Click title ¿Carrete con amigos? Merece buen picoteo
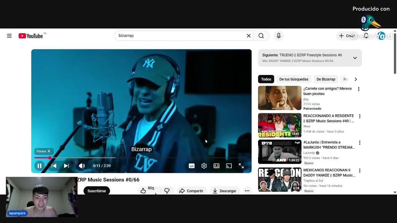This screenshot has width=397, height=223. tap(328, 91)
